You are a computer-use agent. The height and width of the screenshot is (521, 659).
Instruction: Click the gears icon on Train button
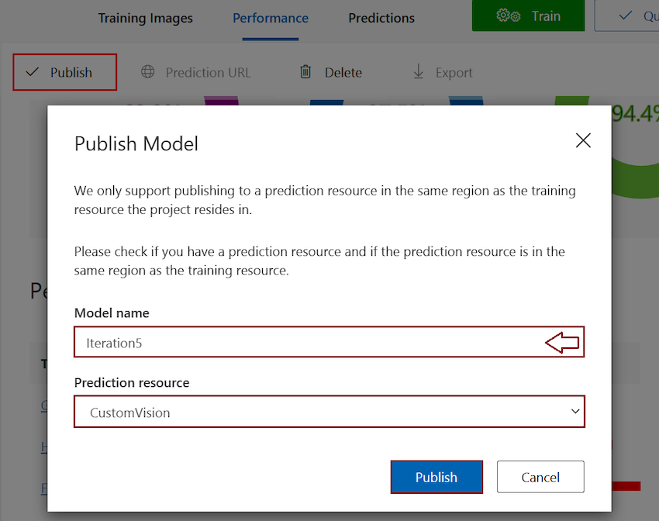pyautogui.click(x=508, y=16)
